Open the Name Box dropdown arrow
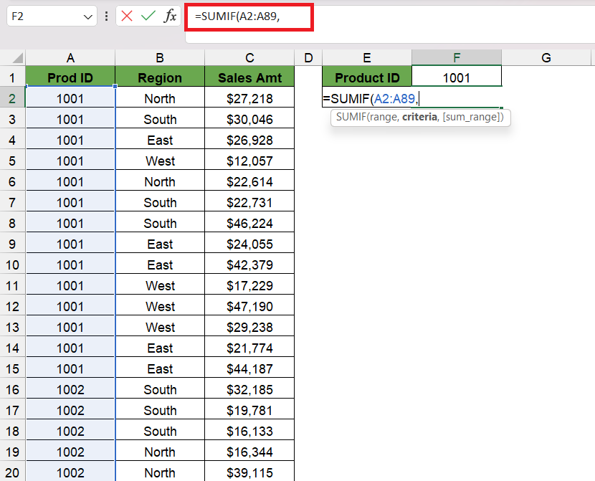Image resolution: width=595 pixels, height=481 pixels. coord(87,16)
